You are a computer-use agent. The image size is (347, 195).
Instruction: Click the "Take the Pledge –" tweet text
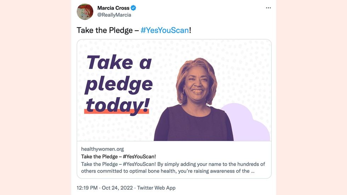[x=108, y=30]
